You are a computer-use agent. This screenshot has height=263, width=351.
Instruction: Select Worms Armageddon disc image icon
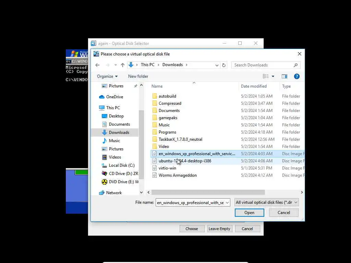(155, 175)
